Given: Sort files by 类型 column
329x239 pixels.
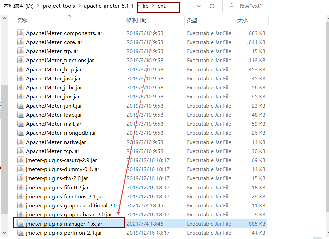Looking at the screenshot, I should coord(192,20).
